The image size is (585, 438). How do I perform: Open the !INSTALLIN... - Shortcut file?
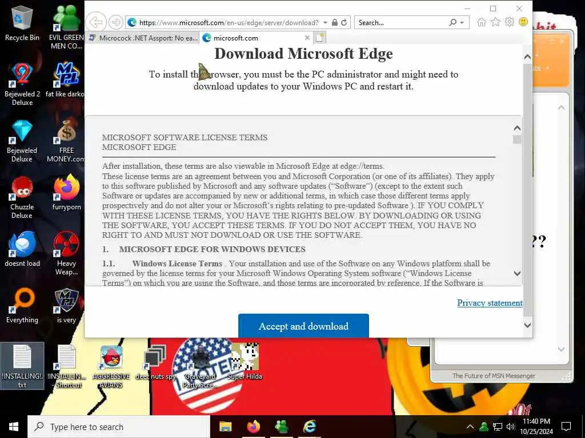pyautogui.click(x=66, y=367)
